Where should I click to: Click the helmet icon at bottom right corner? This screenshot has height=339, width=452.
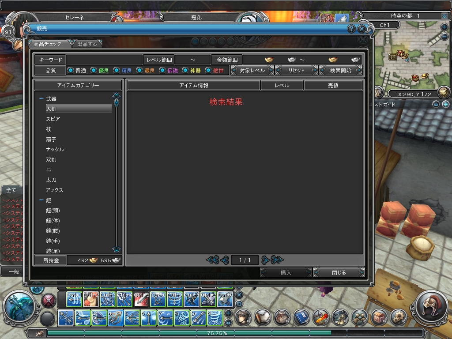tap(432, 307)
